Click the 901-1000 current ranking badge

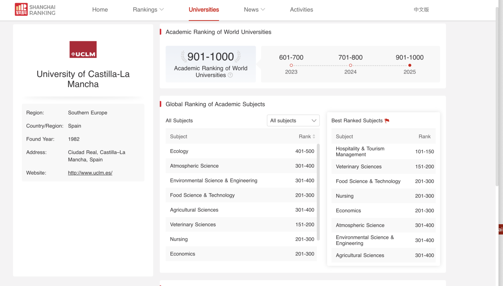tap(211, 64)
